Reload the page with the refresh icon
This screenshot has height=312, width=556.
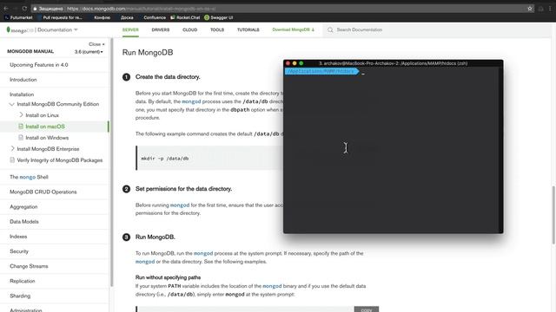24,9
